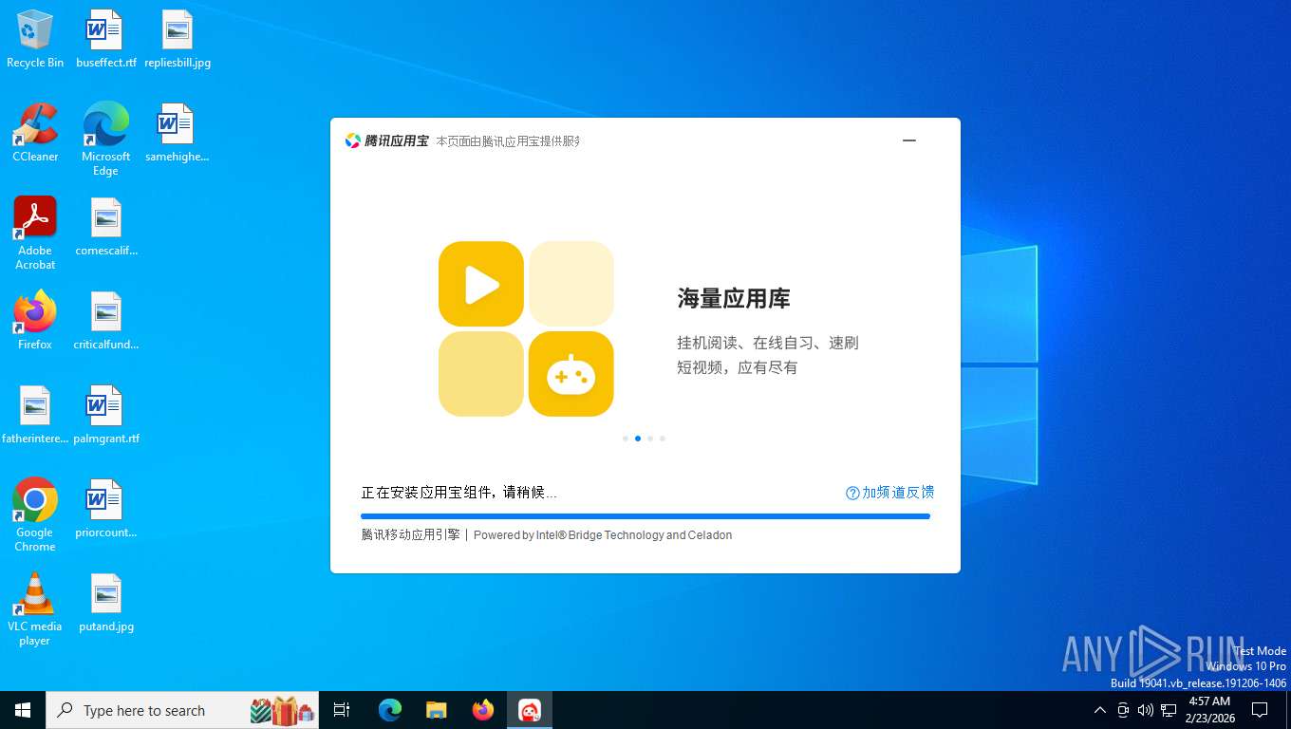1291x729 pixels.
Task: Open samehighe... Word document icon
Action: pyautogui.click(x=178, y=133)
